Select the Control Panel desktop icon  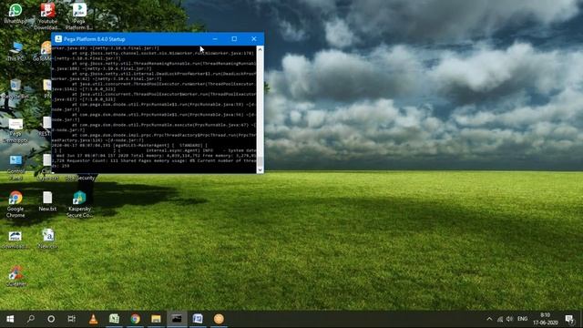point(15,168)
